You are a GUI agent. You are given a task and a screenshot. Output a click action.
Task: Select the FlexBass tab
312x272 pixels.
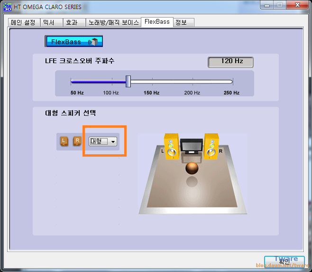(x=157, y=22)
